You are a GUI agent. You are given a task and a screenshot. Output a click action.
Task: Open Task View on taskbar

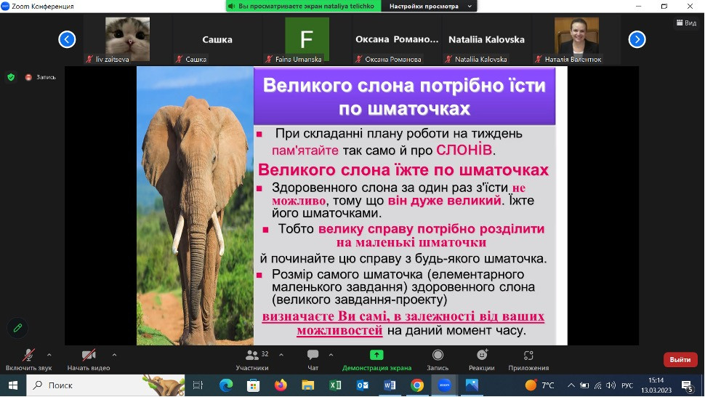pos(198,385)
